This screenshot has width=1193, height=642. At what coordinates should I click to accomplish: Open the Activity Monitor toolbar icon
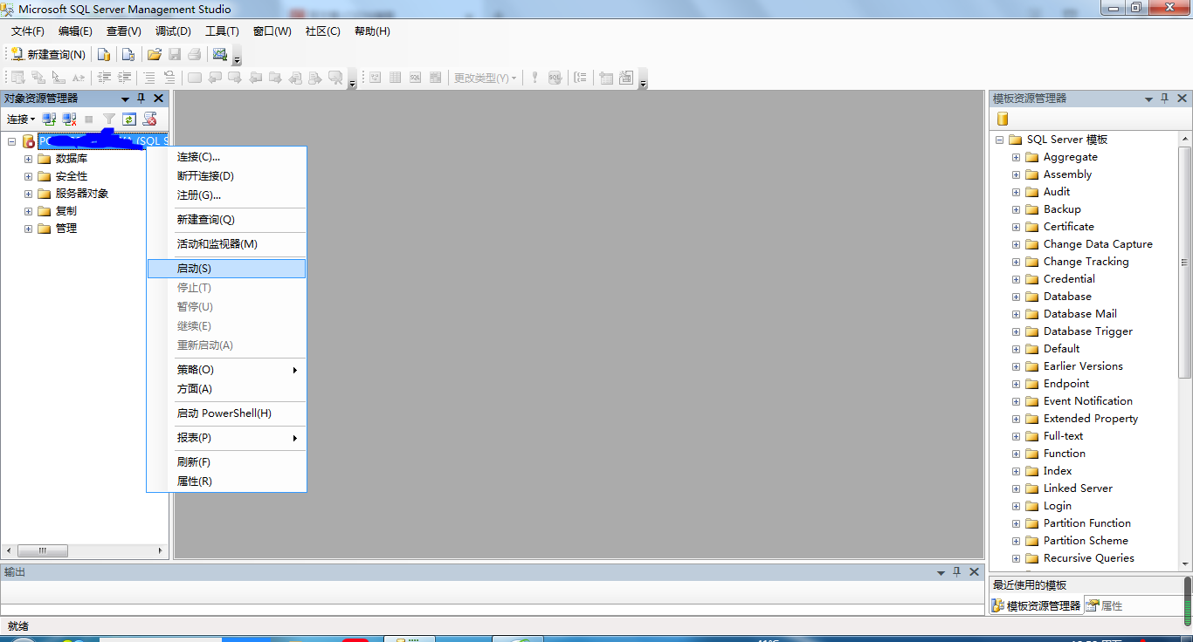pos(219,54)
